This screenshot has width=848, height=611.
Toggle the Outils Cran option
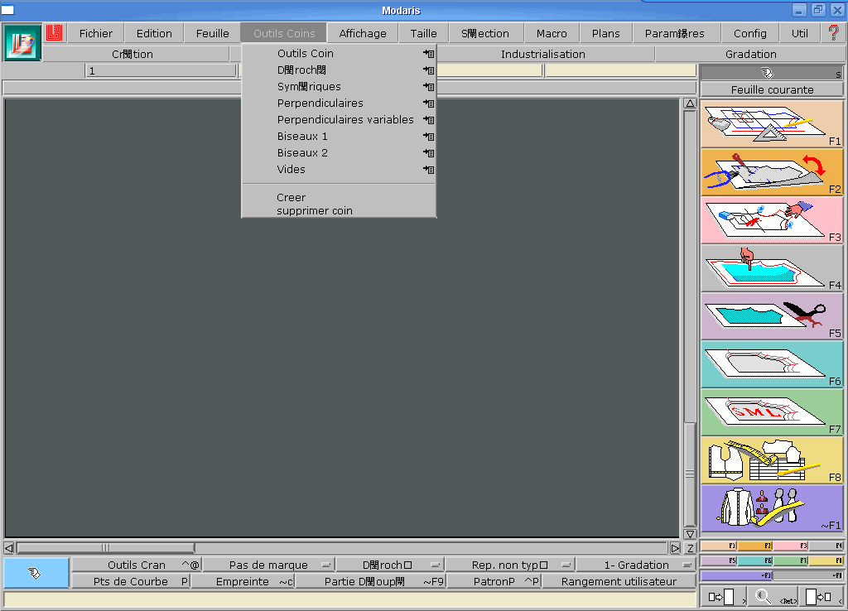tap(137, 565)
